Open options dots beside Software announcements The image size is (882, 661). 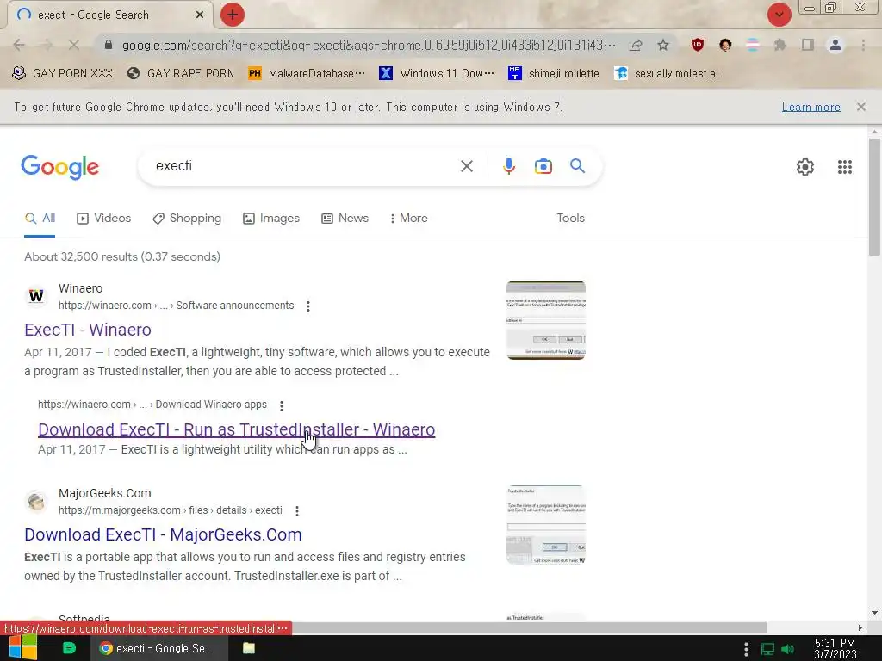pyautogui.click(x=307, y=306)
